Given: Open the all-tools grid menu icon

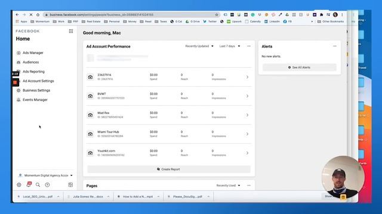Looking at the screenshot, I should tap(71, 31).
